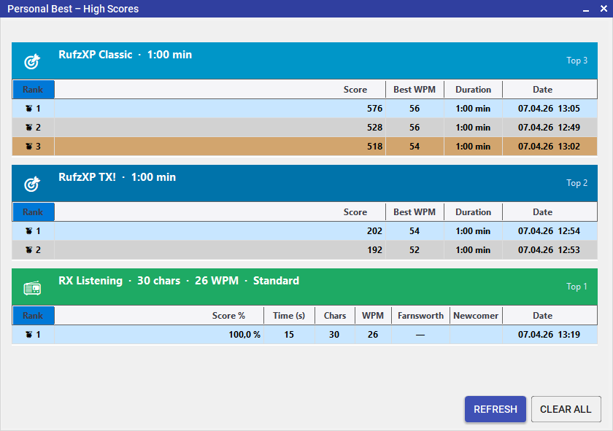Sort RufzXP TX! table by Duration

473,211
